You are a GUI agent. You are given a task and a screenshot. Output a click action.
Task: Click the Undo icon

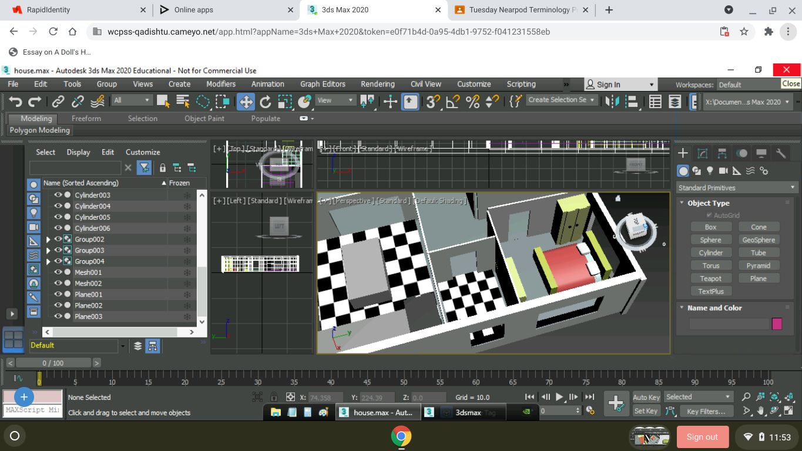[16, 101]
